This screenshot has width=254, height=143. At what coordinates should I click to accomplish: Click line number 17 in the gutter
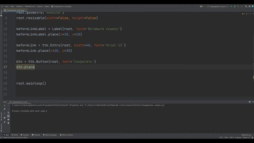click(x=5, y=67)
